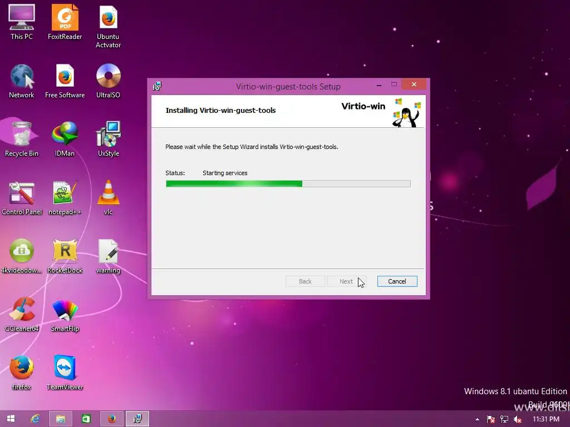
Task: Select the firefox desktop icon
Action: click(x=22, y=373)
